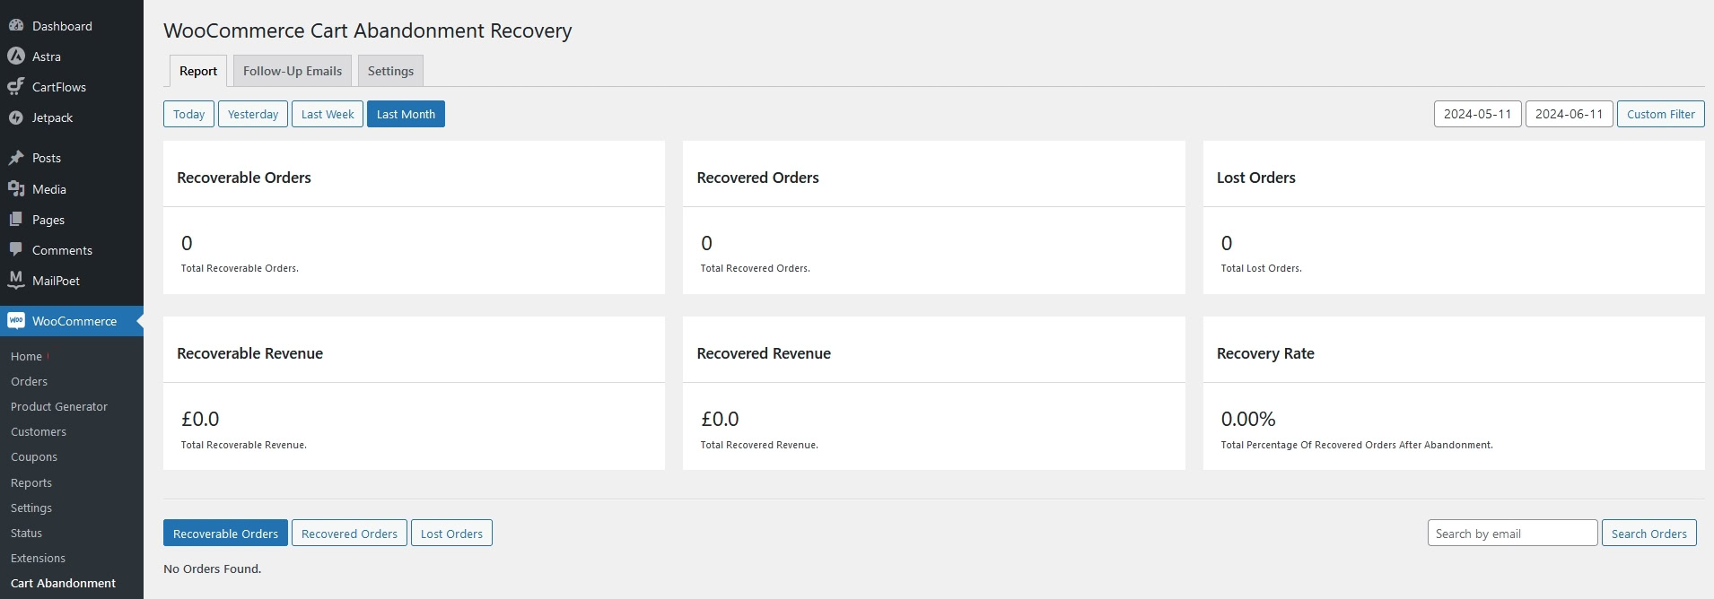The image size is (1714, 599).
Task: Click the Comments speech bubble icon
Action: coord(15,250)
